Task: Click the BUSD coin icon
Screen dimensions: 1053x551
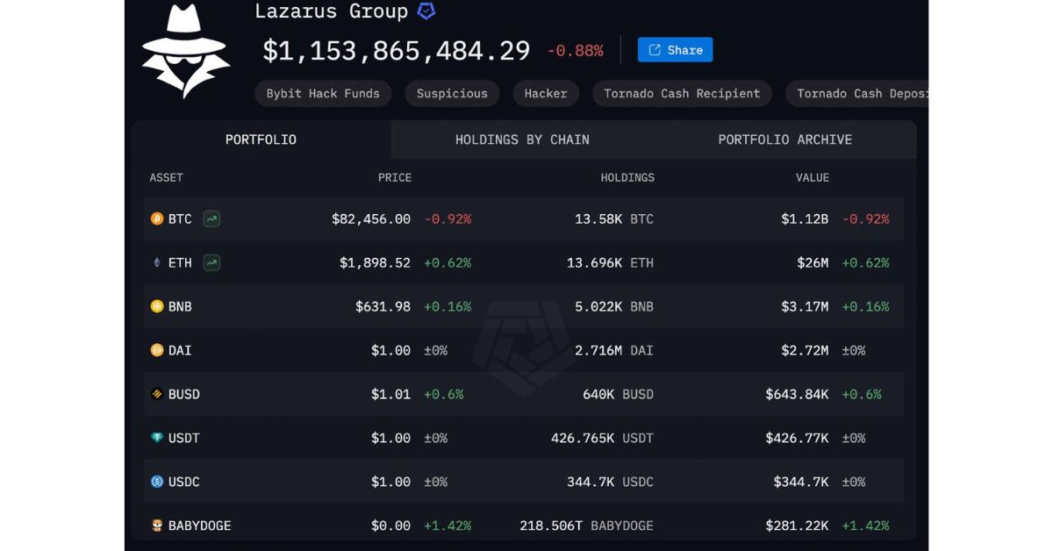Action: tap(157, 394)
